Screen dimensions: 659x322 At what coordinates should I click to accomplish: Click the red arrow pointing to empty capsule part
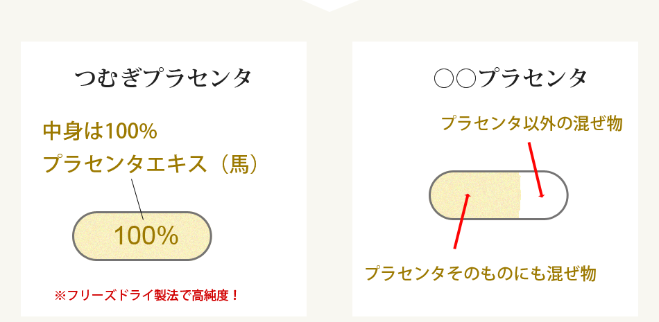[x=536, y=170]
